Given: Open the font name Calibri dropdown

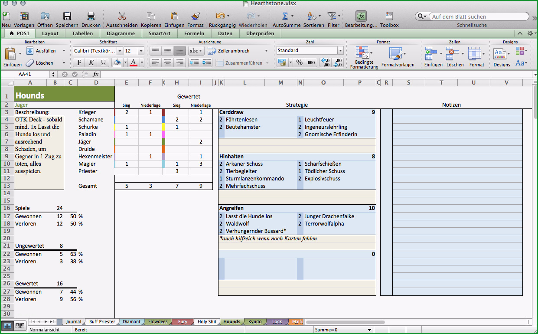Looking at the screenshot, I should tap(119, 51).
